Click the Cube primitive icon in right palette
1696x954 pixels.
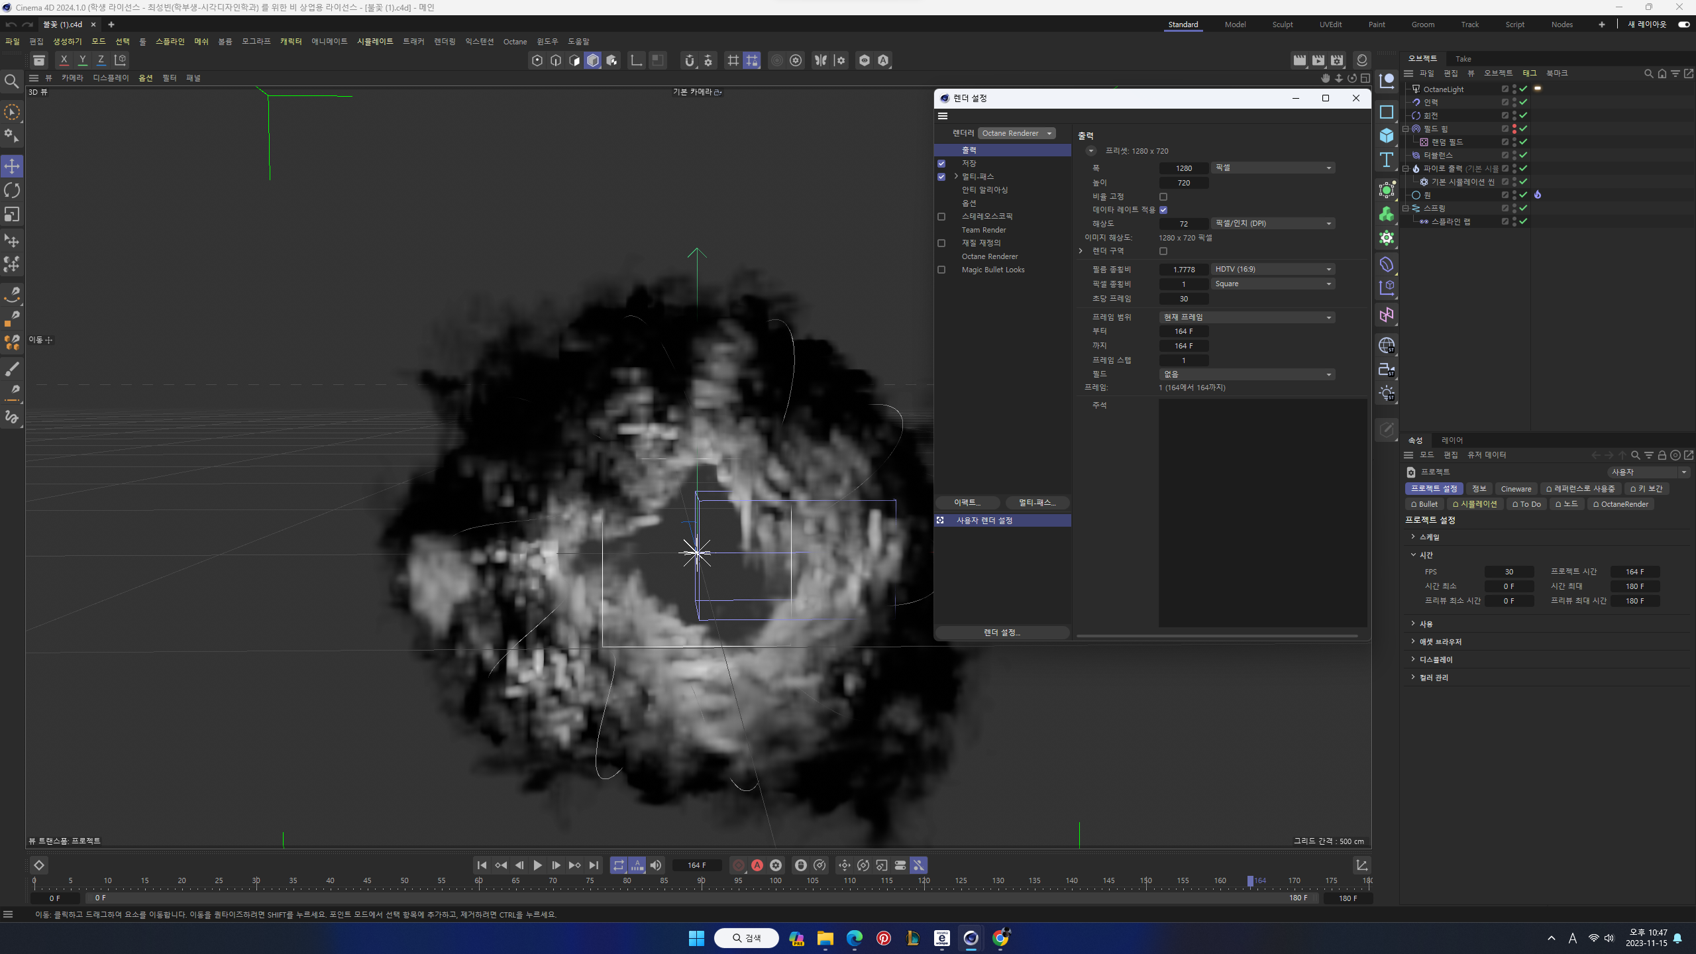click(1387, 136)
